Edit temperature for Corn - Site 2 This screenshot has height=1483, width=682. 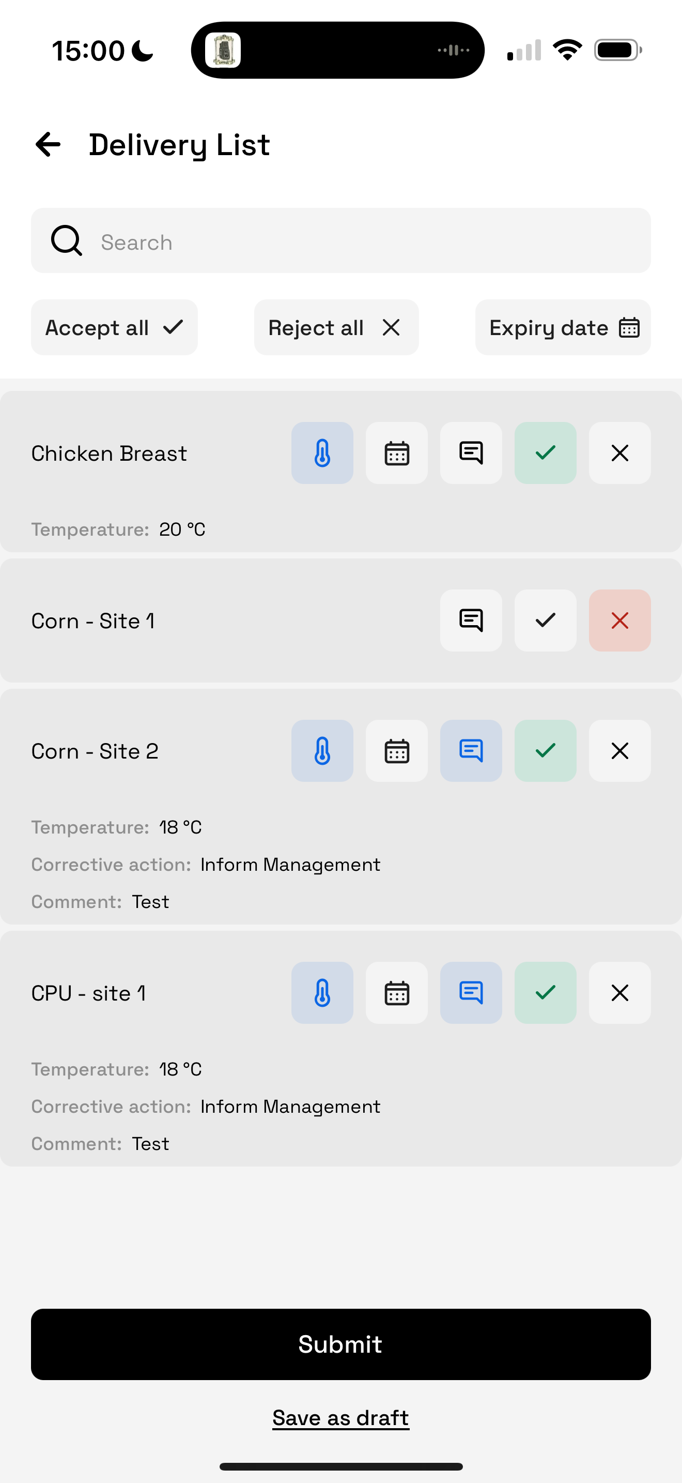(322, 751)
